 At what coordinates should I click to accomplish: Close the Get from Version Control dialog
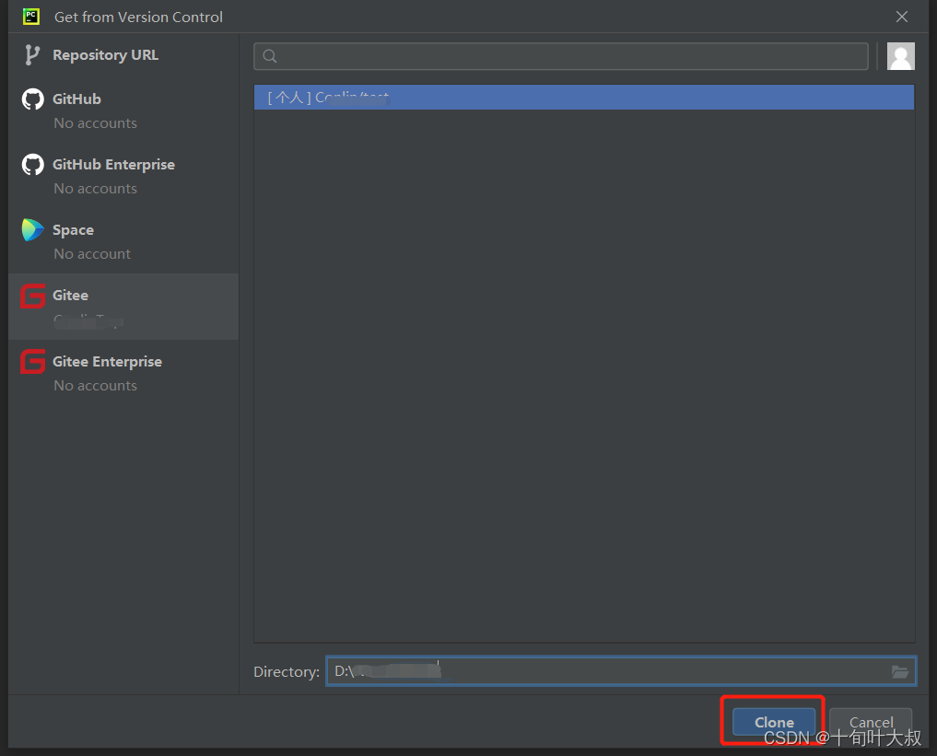(902, 17)
